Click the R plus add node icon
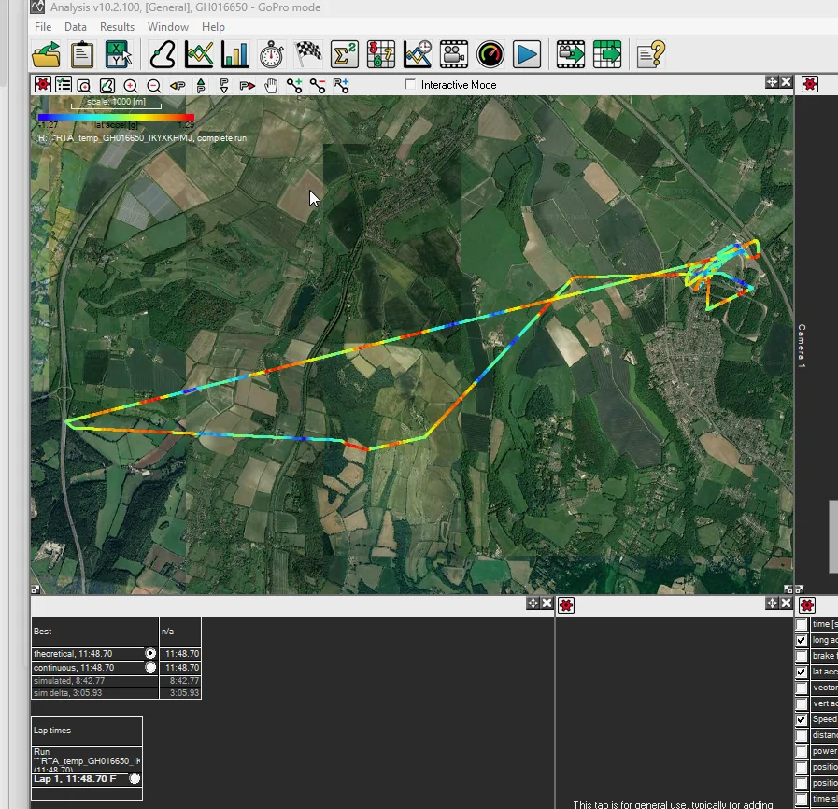 (341, 86)
